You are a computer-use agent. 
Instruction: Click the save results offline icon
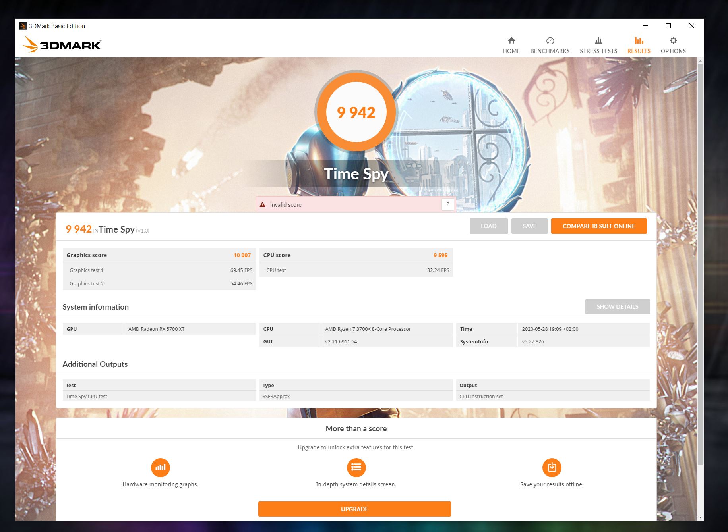[552, 467]
